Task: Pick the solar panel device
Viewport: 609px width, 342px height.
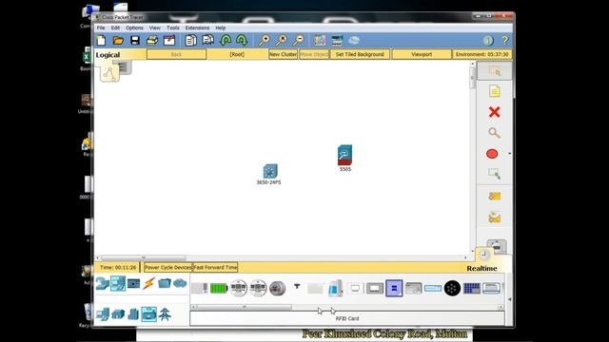Action: tap(472, 288)
